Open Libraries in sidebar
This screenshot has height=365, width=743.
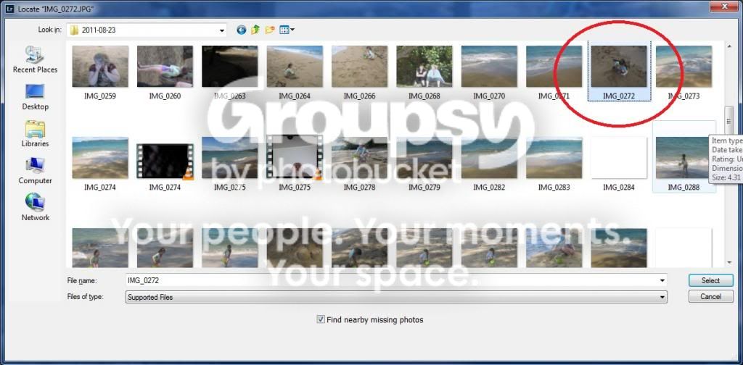pyautogui.click(x=35, y=134)
